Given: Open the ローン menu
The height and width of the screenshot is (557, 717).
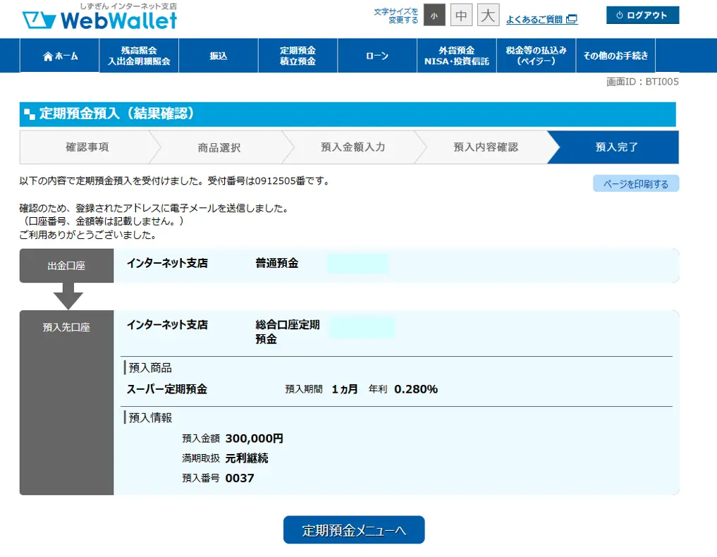Looking at the screenshot, I should [x=377, y=56].
